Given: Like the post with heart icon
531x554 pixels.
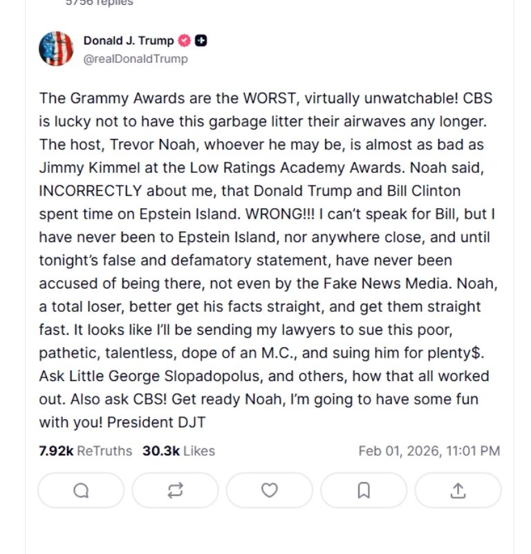Looking at the screenshot, I should 269,490.
